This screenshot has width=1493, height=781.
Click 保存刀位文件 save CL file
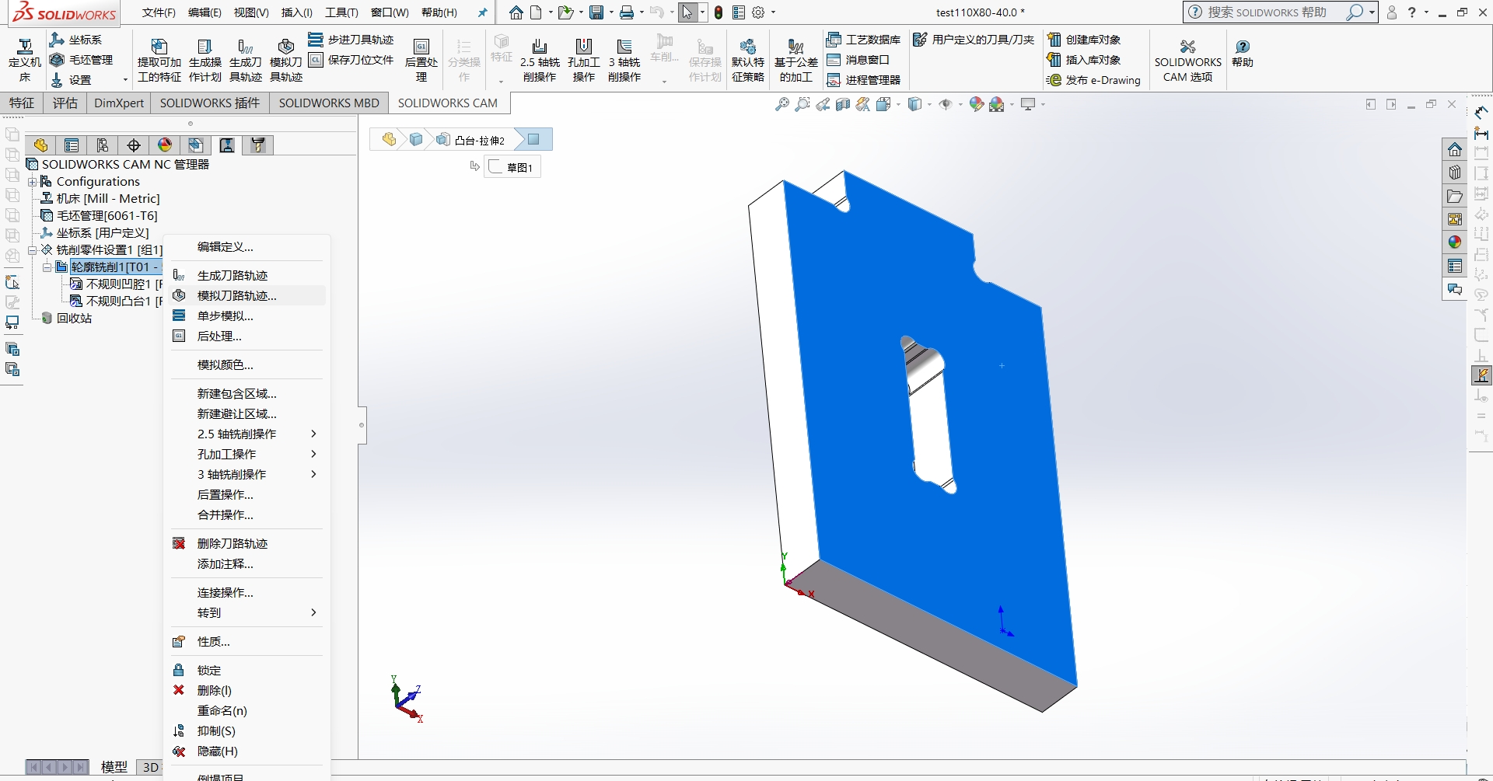351,60
